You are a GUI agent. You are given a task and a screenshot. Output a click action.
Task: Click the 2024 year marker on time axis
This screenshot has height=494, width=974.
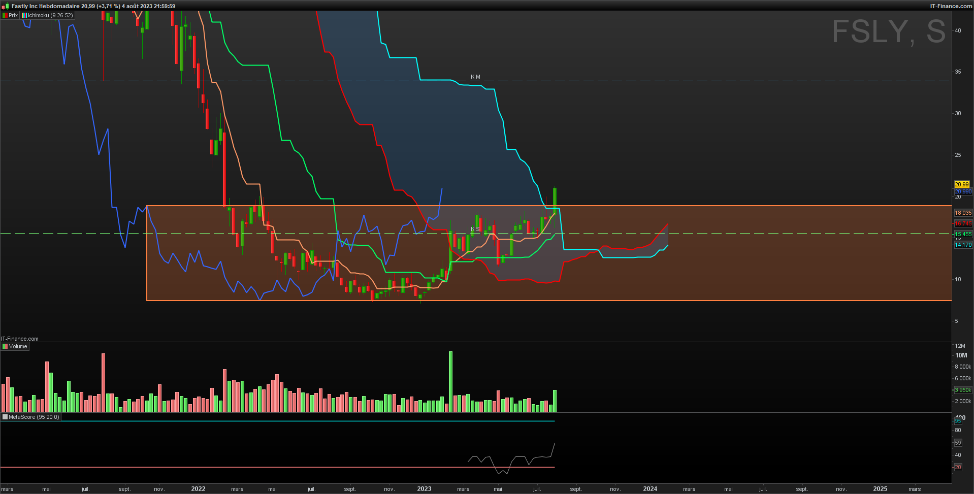[x=650, y=489]
